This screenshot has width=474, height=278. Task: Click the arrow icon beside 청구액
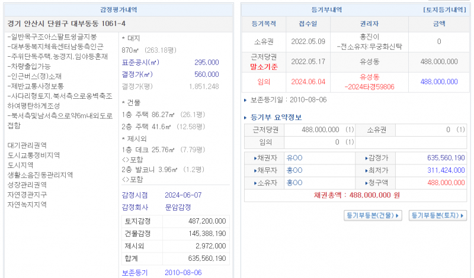360,183
